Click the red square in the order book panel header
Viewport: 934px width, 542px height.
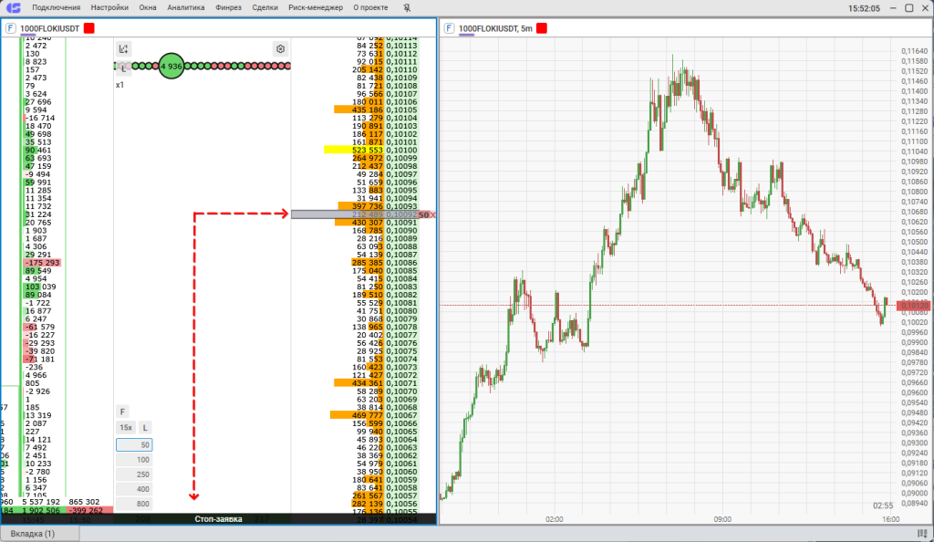[x=88, y=28]
